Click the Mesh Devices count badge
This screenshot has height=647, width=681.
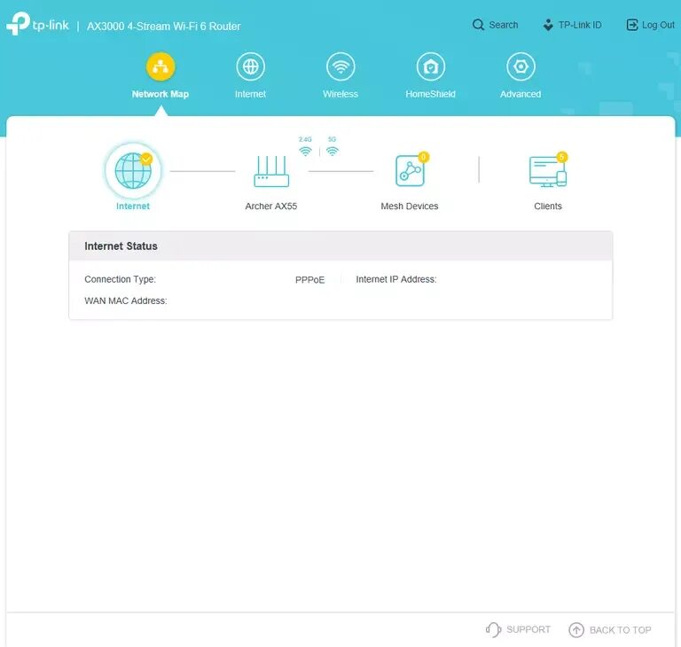coord(424,157)
